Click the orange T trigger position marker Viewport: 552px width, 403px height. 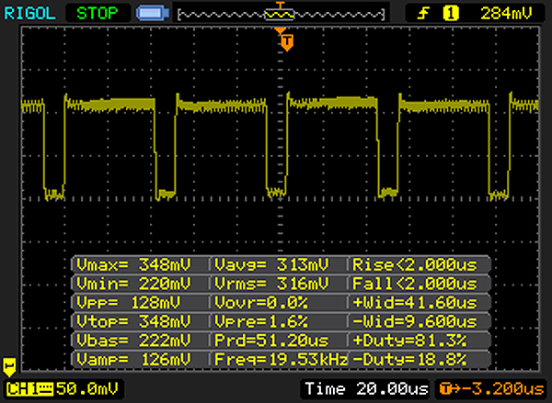click(x=287, y=43)
